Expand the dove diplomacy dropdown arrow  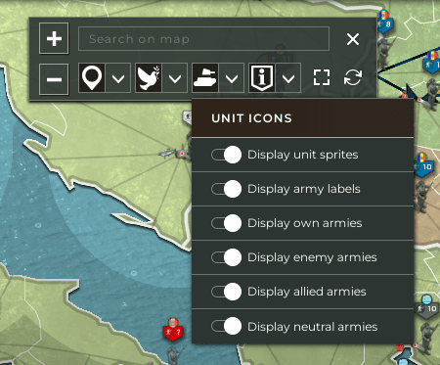pyautogui.click(x=175, y=78)
